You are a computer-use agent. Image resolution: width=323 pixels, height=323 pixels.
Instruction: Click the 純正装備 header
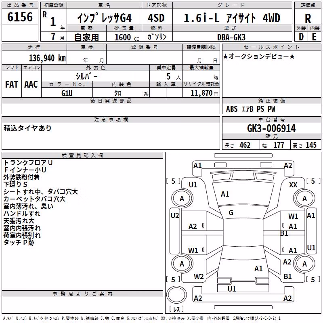[271, 101]
